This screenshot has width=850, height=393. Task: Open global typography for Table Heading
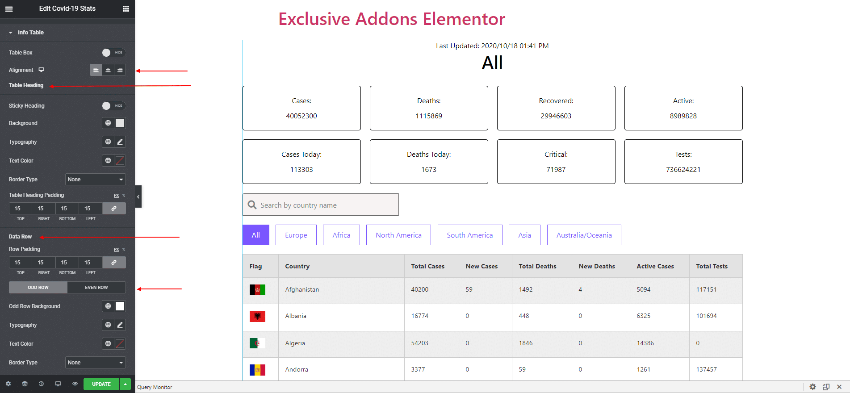(108, 142)
